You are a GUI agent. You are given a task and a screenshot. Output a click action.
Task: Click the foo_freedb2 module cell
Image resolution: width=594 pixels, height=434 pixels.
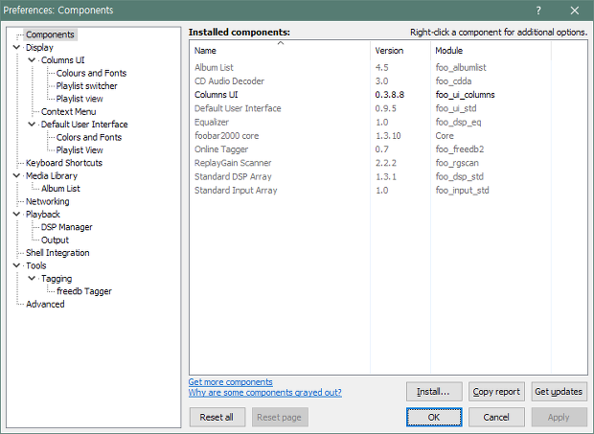click(460, 149)
